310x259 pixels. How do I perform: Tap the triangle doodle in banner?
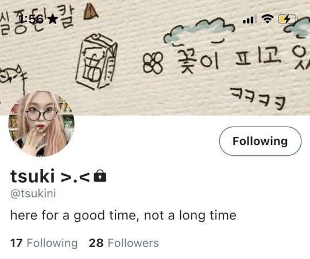tap(91, 12)
